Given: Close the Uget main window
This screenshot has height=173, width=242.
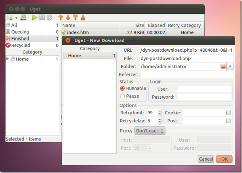Looking at the screenshot, I should point(11,9).
